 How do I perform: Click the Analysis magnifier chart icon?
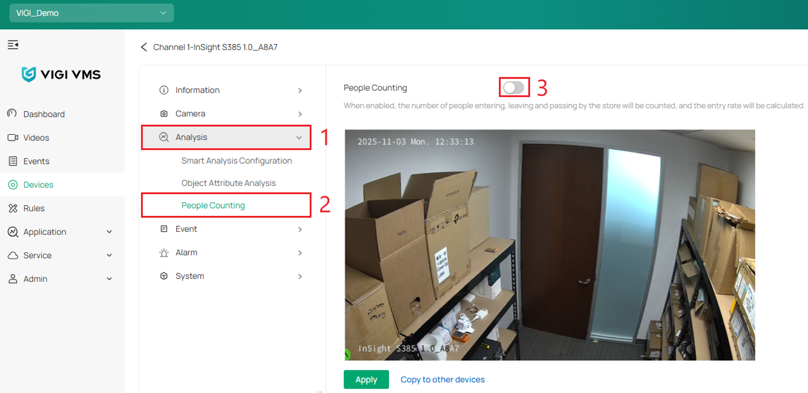(164, 137)
